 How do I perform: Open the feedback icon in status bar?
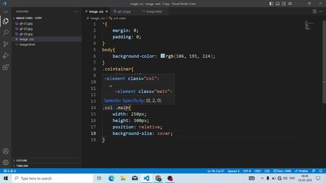[x=314, y=171]
